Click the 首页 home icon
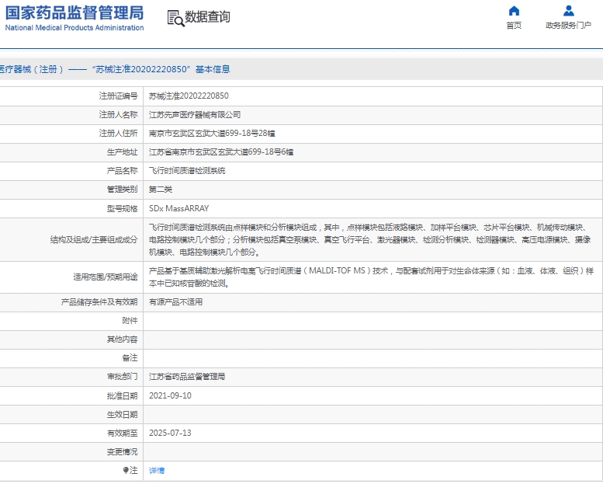603x484 pixels. click(x=514, y=11)
